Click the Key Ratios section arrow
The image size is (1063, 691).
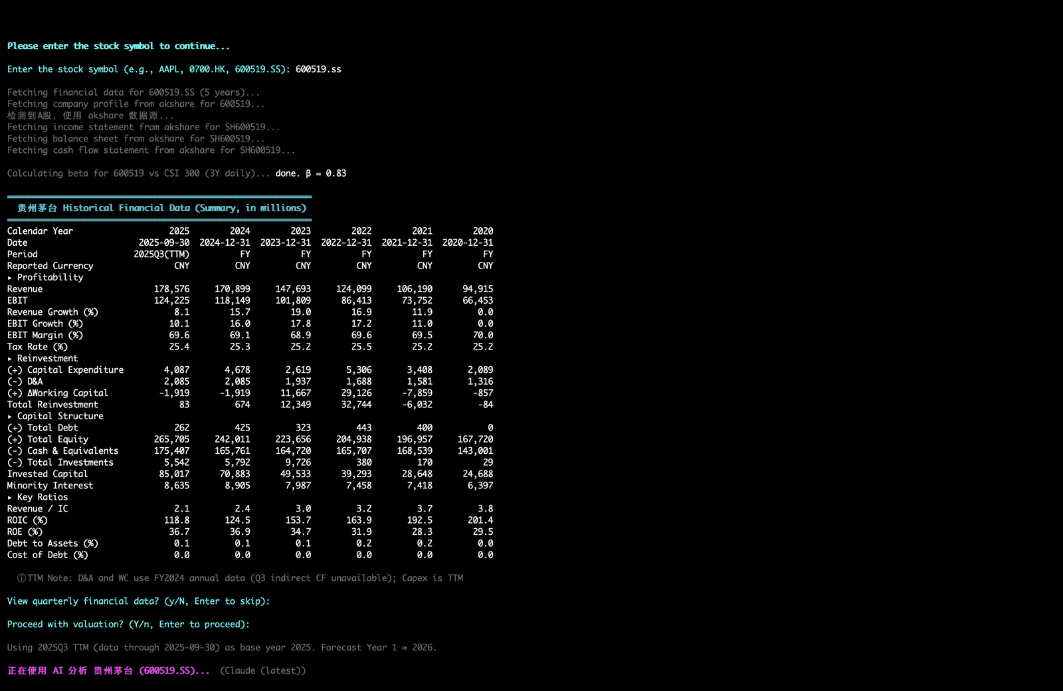pos(10,498)
